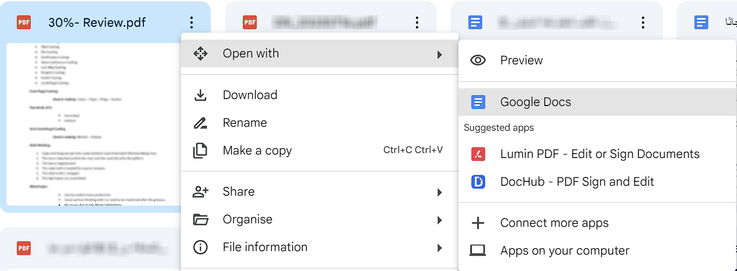The height and width of the screenshot is (271, 737).
Task: Click the eye Preview icon
Action: coord(478,60)
